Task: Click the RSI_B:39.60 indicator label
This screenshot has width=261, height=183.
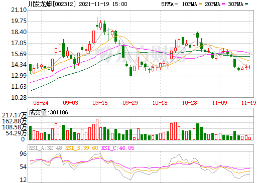Action: tap(81, 148)
